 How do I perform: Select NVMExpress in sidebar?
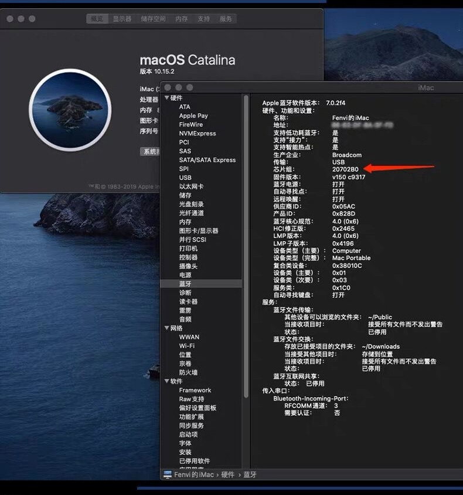[198, 133]
